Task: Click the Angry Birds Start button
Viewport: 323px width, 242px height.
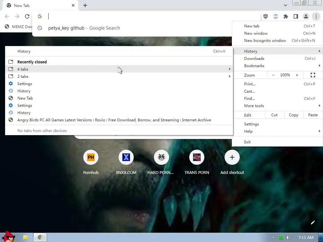Action: coord(8,237)
